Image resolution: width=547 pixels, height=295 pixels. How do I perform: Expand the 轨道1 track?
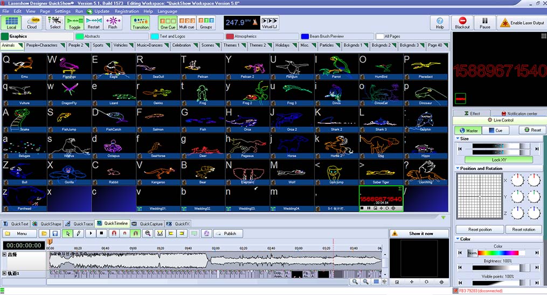(x=4, y=273)
